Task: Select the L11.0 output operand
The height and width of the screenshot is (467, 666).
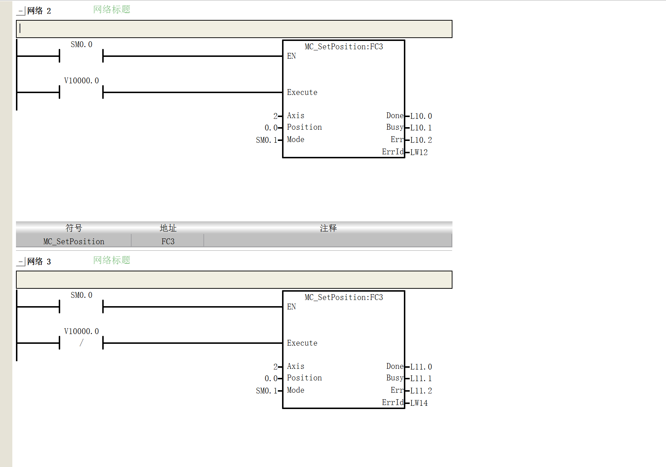Action: 421,367
